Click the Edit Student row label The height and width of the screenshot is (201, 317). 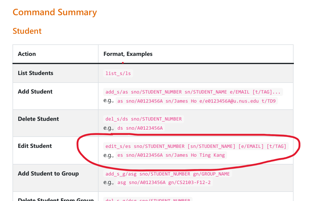tap(35, 146)
